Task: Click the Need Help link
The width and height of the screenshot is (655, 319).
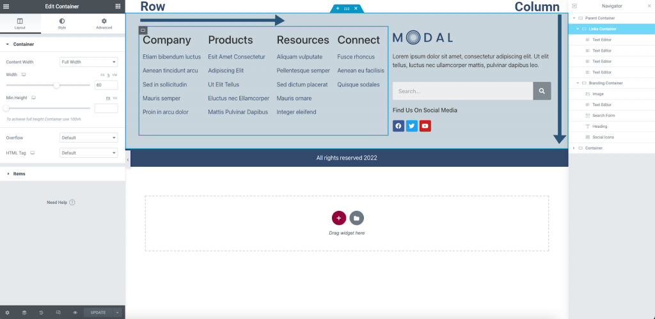Action: 61,203
